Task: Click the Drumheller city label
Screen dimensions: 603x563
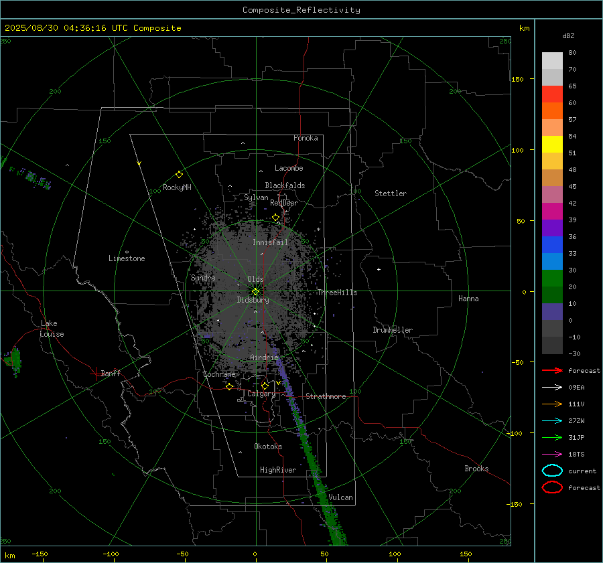Action: point(393,330)
